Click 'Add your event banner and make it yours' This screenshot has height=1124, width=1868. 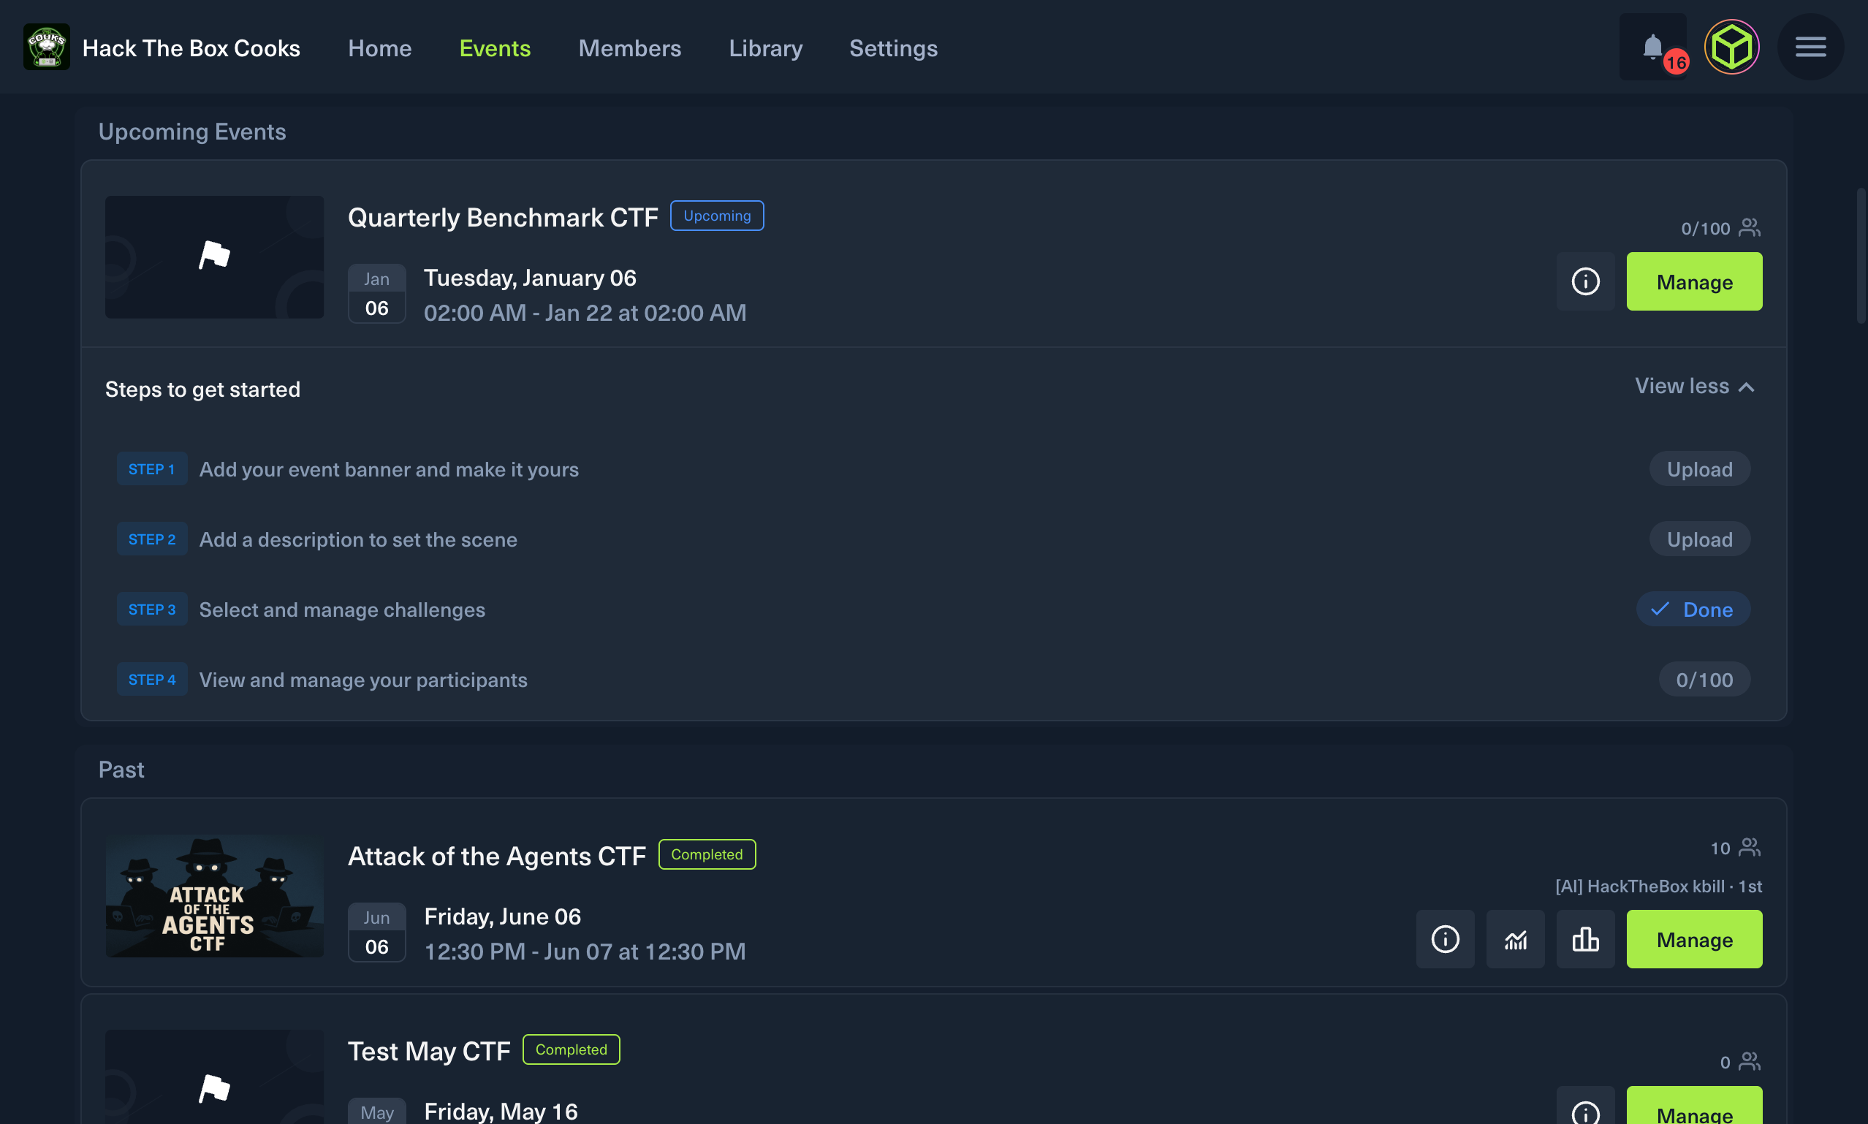coord(389,470)
